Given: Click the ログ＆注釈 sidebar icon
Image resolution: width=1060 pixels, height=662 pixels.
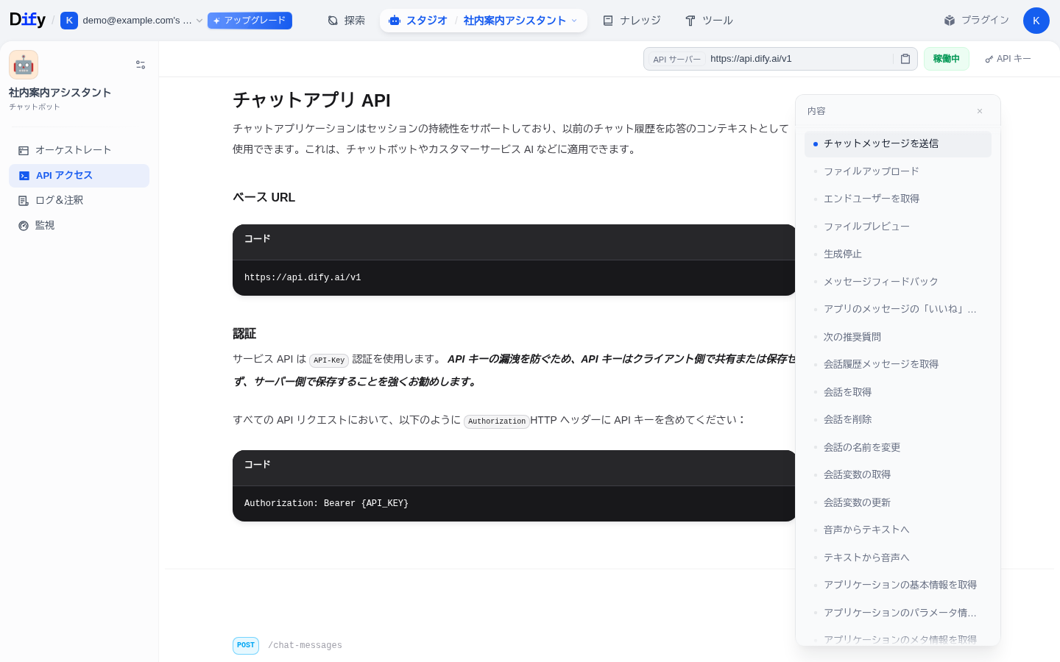Looking at the screenshot, I should coord(24,200).
